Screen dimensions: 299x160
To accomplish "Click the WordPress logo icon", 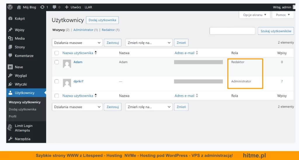I will [x=10, y=7].
